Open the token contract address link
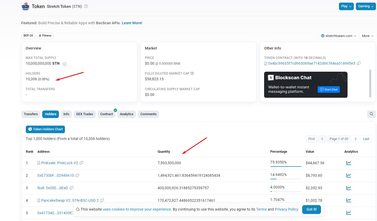377x221 pixels. click(x=312, y=63)
